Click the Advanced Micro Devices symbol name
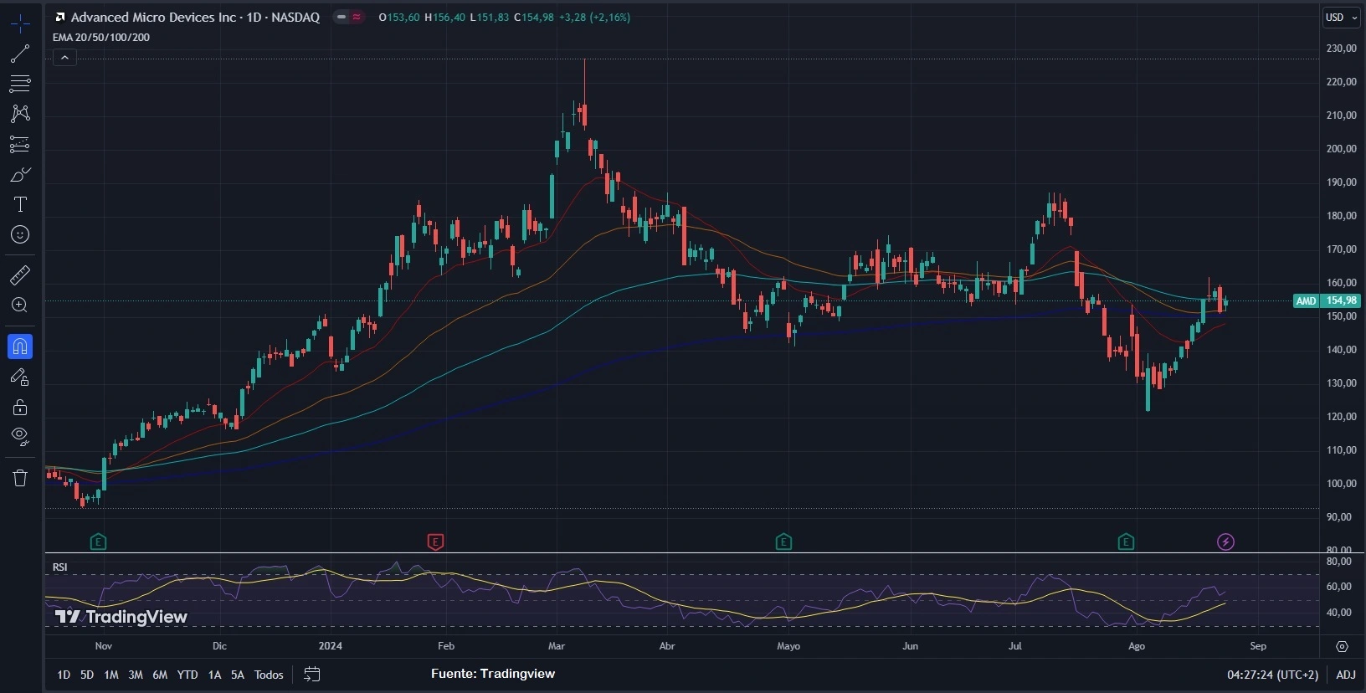The height and width of the screenshot is (693, 1366). click(153, 17)
